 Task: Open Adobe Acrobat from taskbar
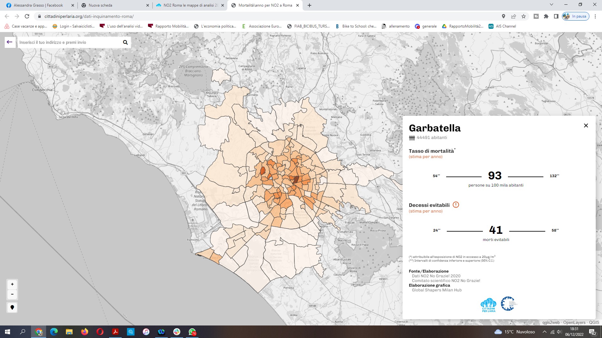(115, 332)
